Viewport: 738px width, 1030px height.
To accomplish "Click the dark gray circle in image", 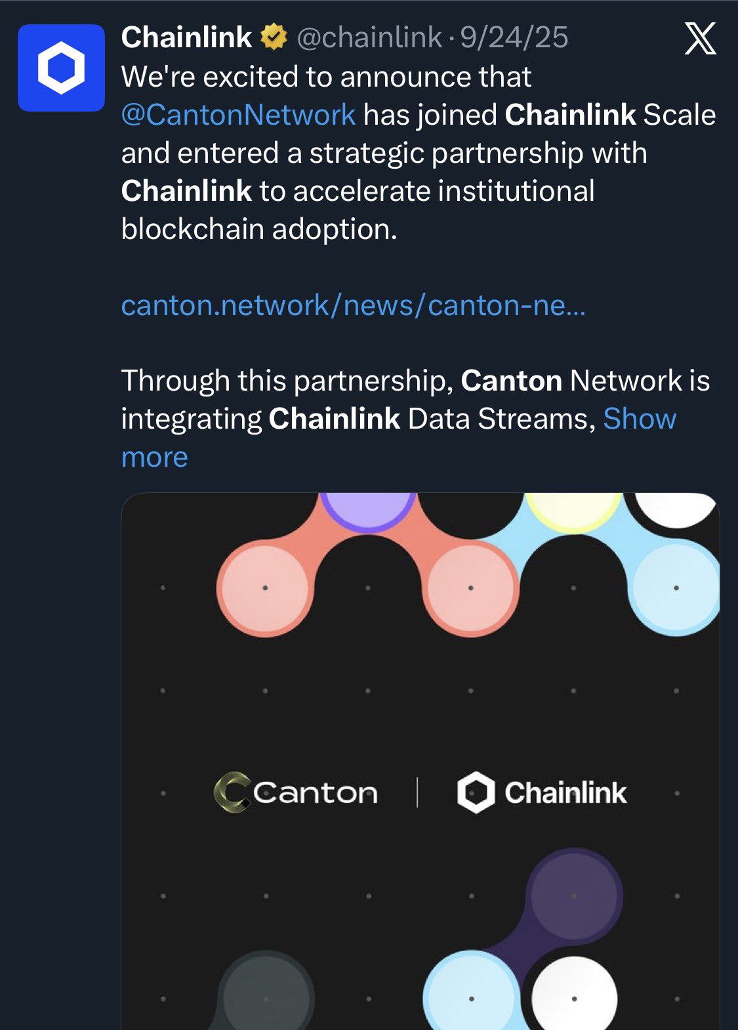I will tap(266, 997).
